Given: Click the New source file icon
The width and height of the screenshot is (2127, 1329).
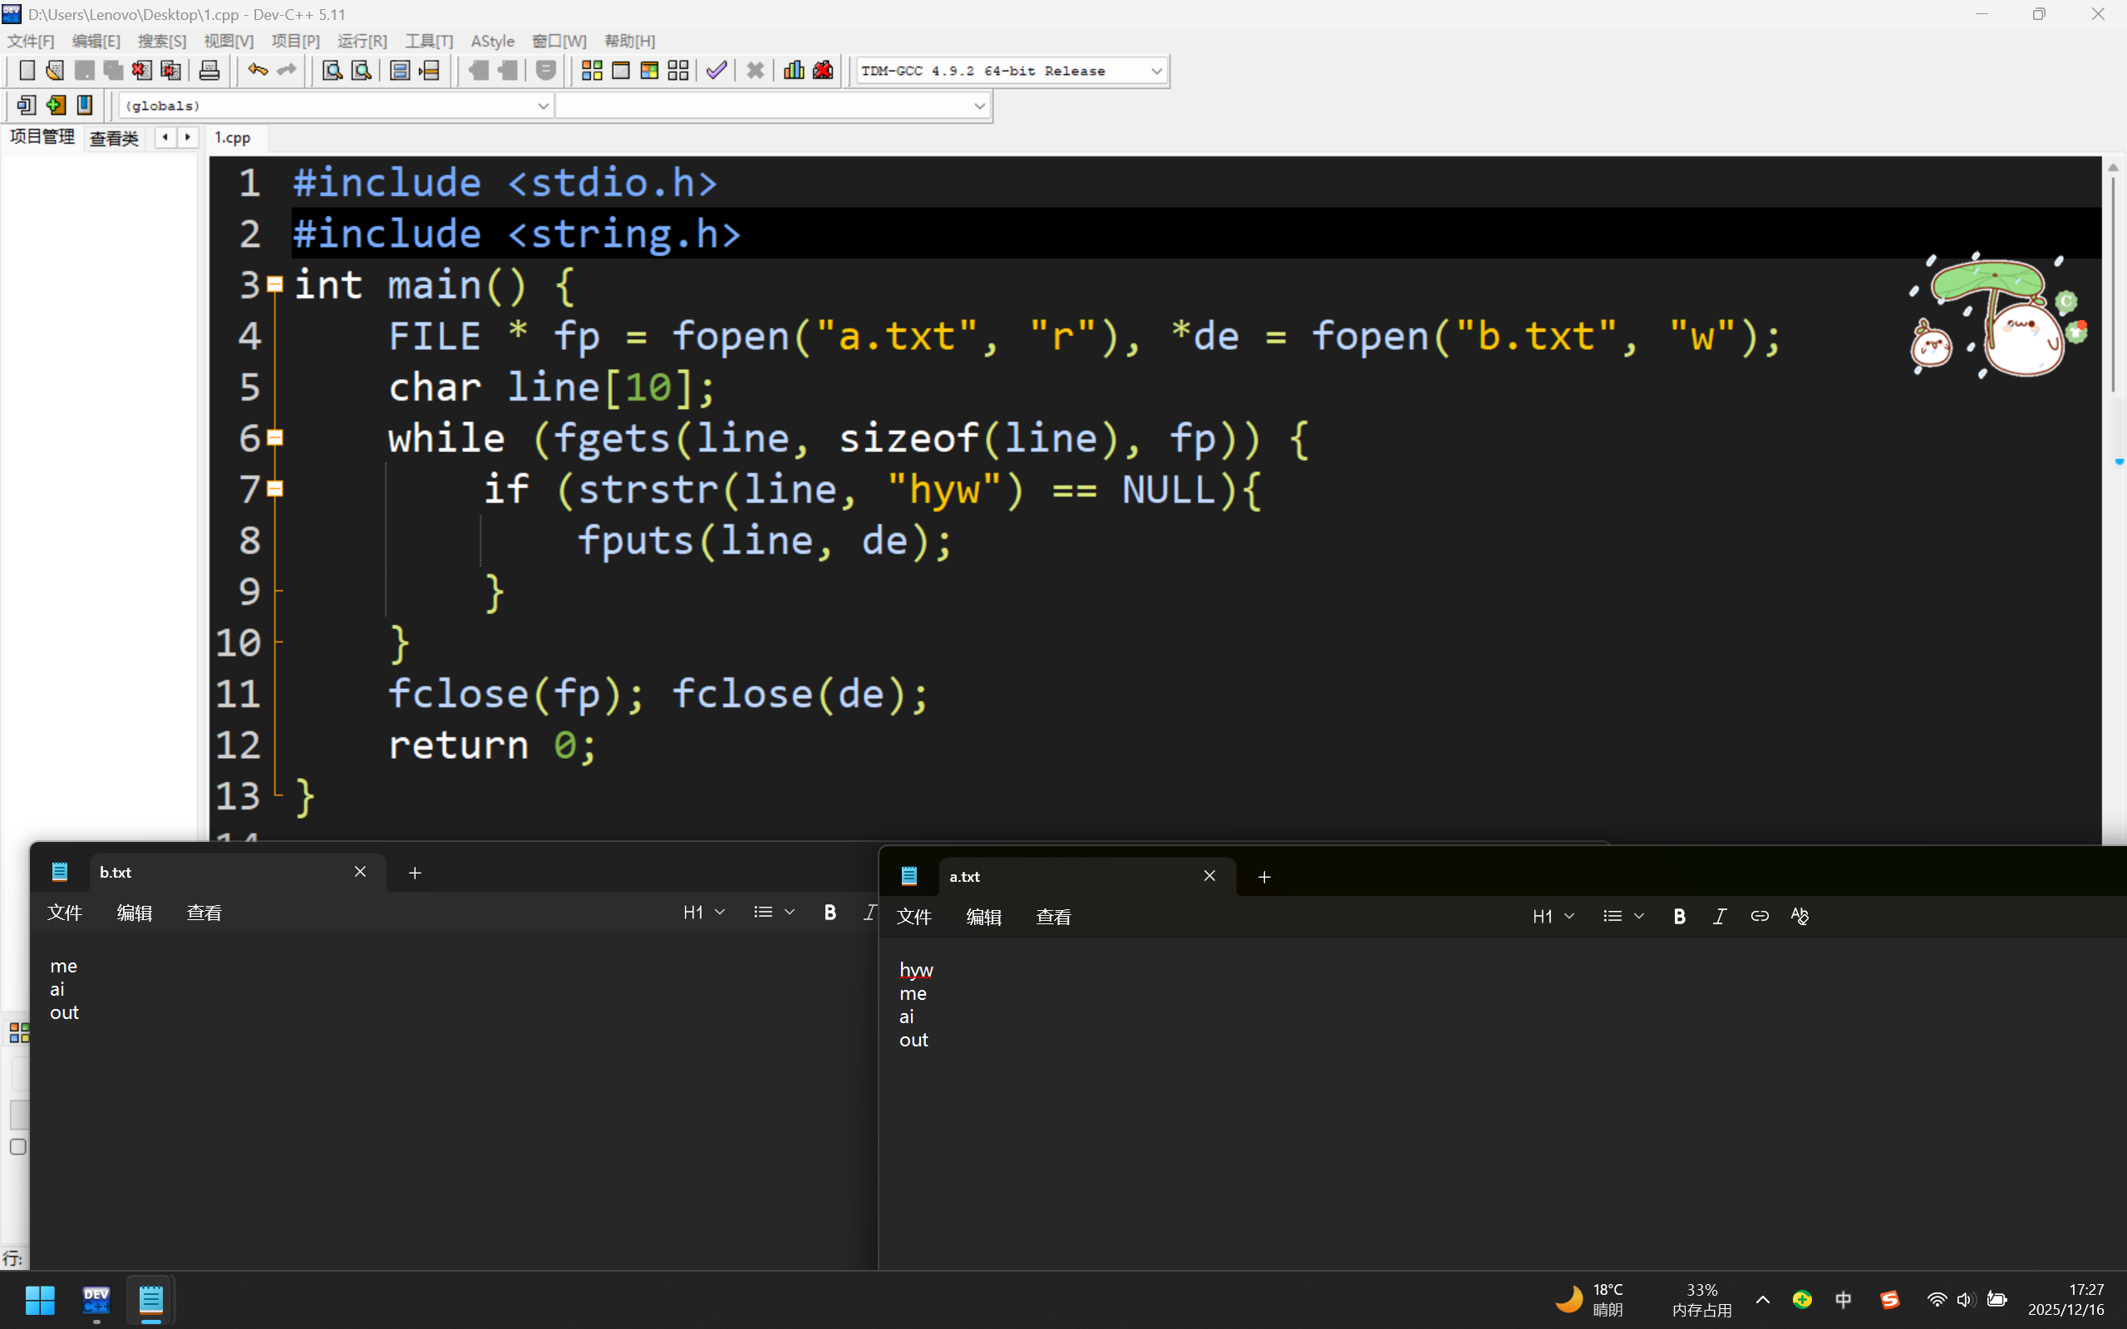Looking at the screenshot, I should coord(27,71).
